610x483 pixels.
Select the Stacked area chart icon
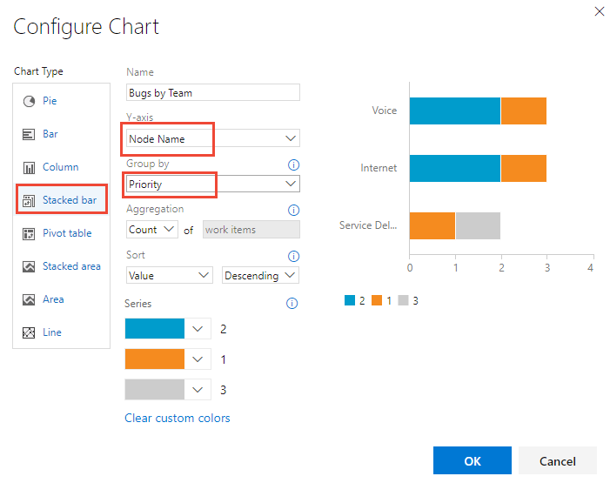[28, 266]
